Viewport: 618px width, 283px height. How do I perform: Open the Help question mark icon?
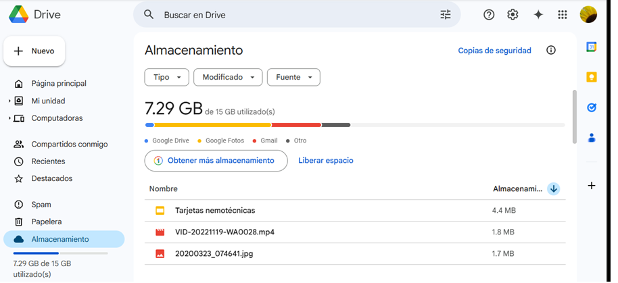pos(489,15)
